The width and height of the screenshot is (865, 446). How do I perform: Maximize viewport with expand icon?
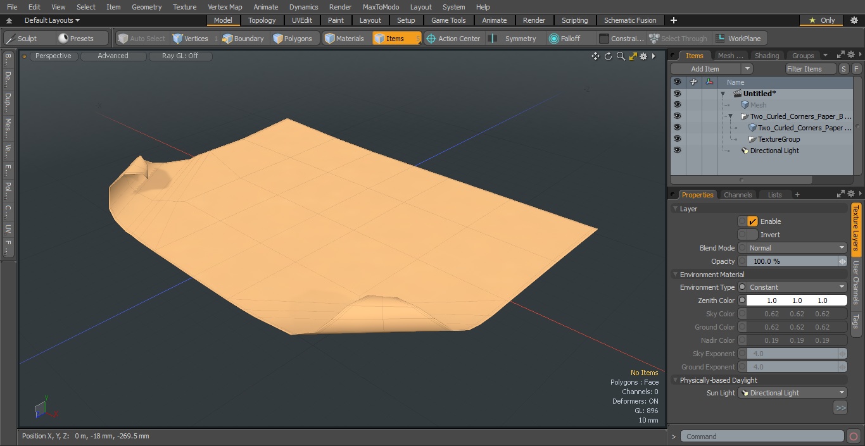(633, 56)
